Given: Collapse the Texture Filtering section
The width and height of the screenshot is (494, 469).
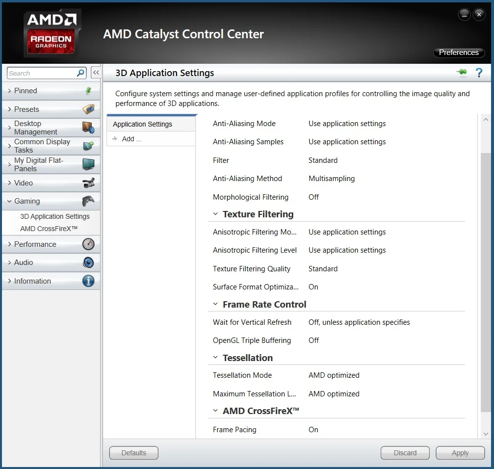Looking at the screenshot, I should 215,214.
